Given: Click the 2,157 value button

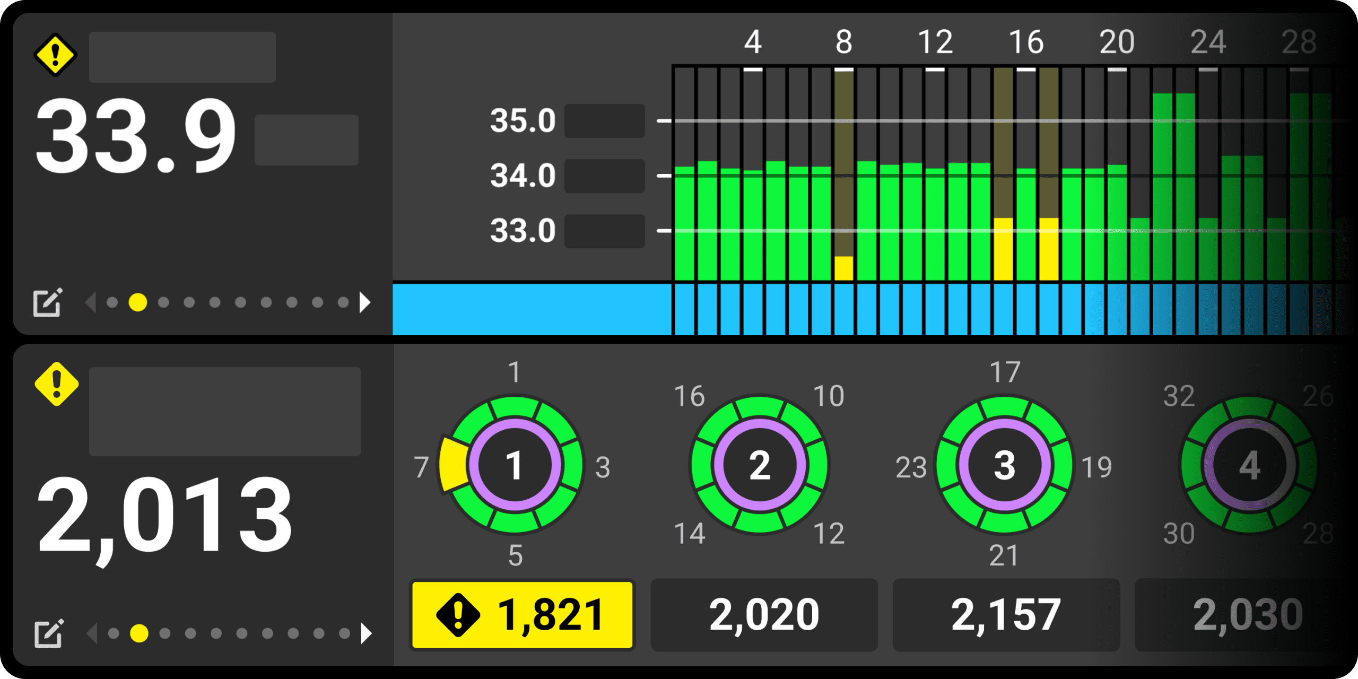Looking at the screenshot, I should pos(1006,615).
